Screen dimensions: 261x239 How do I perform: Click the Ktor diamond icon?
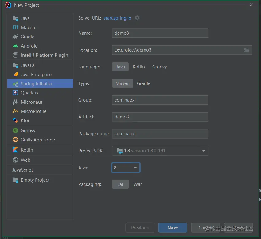click(15, 120)
